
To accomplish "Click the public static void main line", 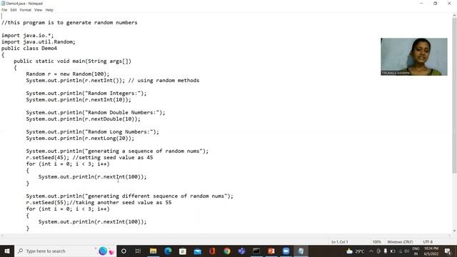I will pos(73,61).
